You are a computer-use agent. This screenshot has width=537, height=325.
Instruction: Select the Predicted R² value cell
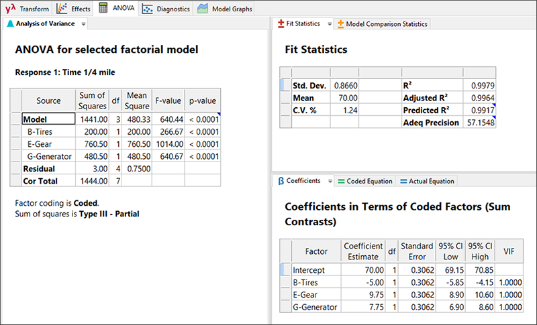[480, 110]
